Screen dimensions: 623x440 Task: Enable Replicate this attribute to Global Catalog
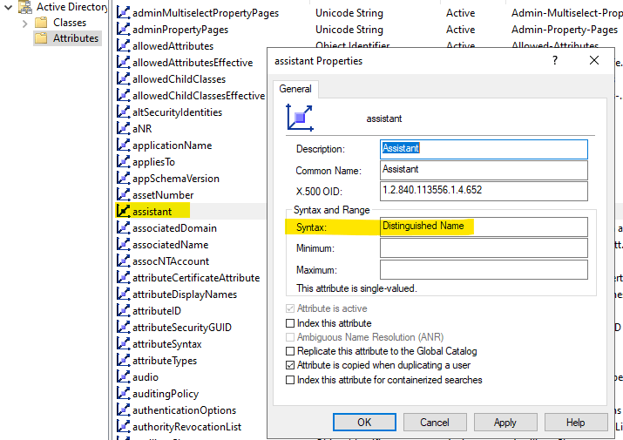(290, 351)
